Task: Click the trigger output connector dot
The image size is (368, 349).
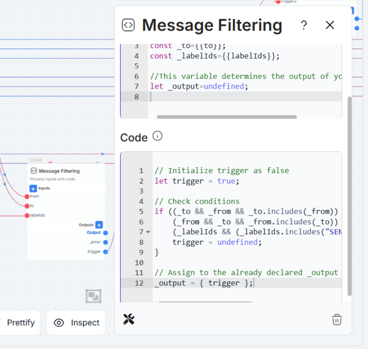Action: [x=106, y=252]
